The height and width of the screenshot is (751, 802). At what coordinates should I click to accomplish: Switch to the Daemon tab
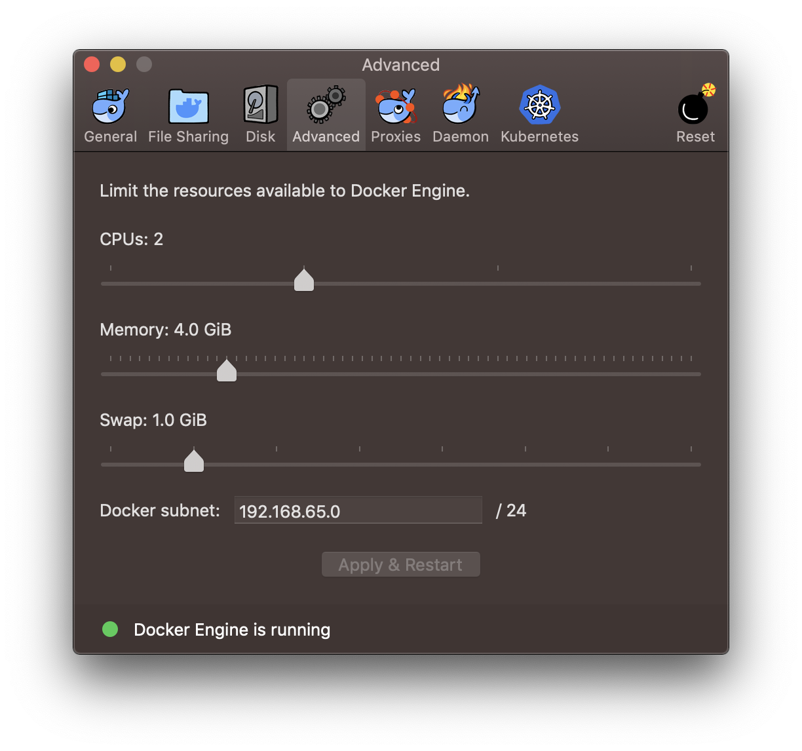click(x=461, y=115)
